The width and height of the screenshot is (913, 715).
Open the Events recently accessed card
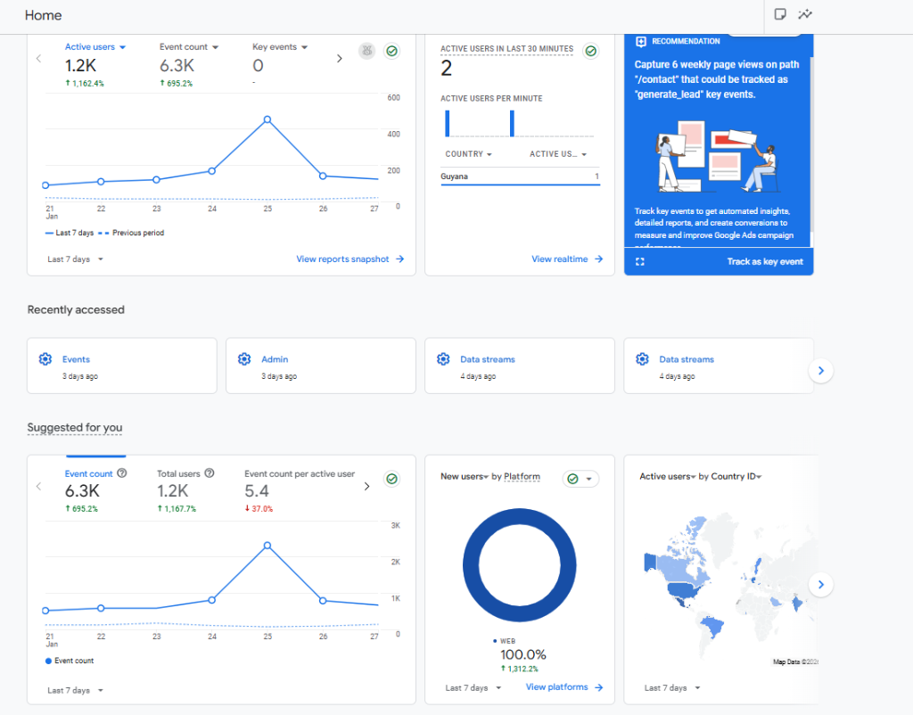(121, 366)
